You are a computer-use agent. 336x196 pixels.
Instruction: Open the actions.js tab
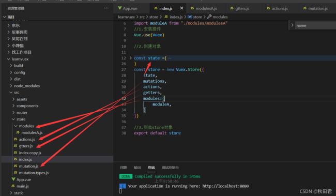[277, 8]
